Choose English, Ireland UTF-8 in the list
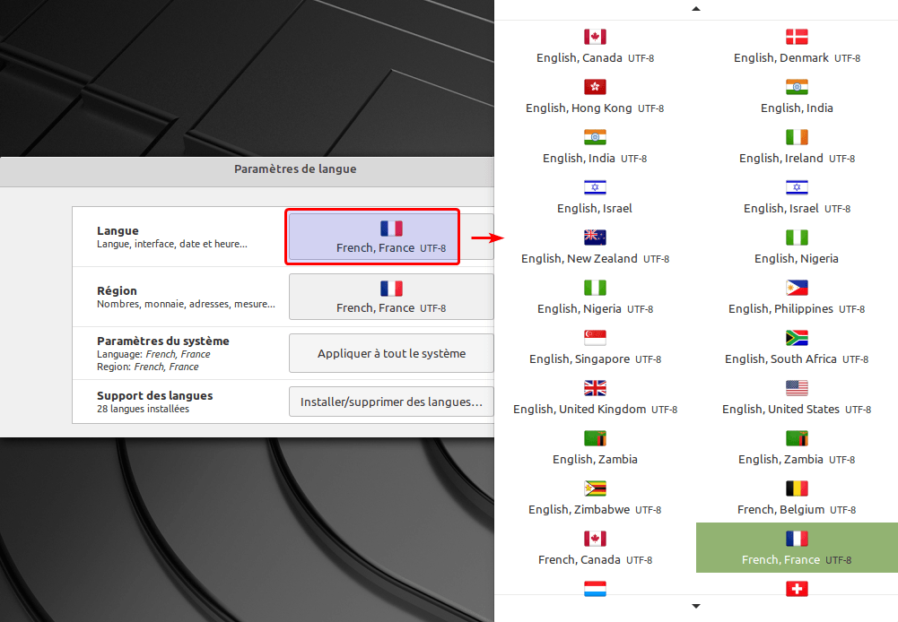This screenshot has width=898, height=622. click(x=797, y=148)
